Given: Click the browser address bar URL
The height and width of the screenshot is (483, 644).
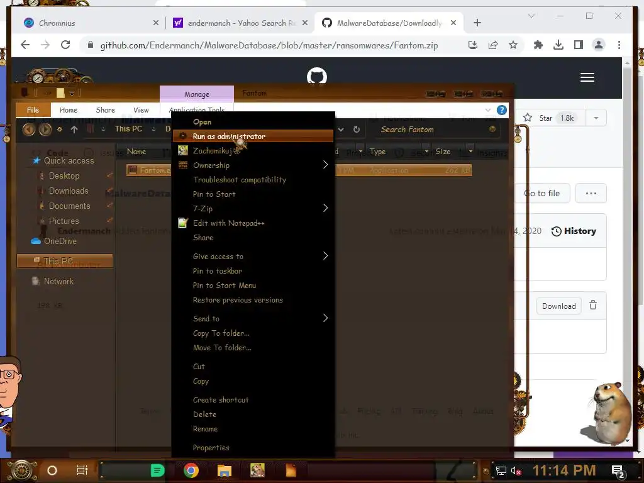Looking at the screenshot, I should point(269,45).
